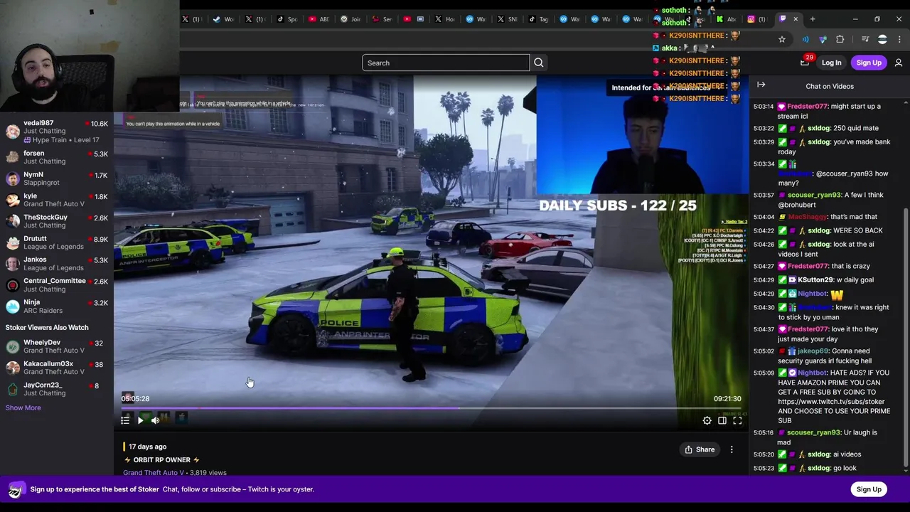The height and width of the screenshot is (512, 910).
Task: Click Central_Committee avatar in sidebar
Action: point(13,285)
